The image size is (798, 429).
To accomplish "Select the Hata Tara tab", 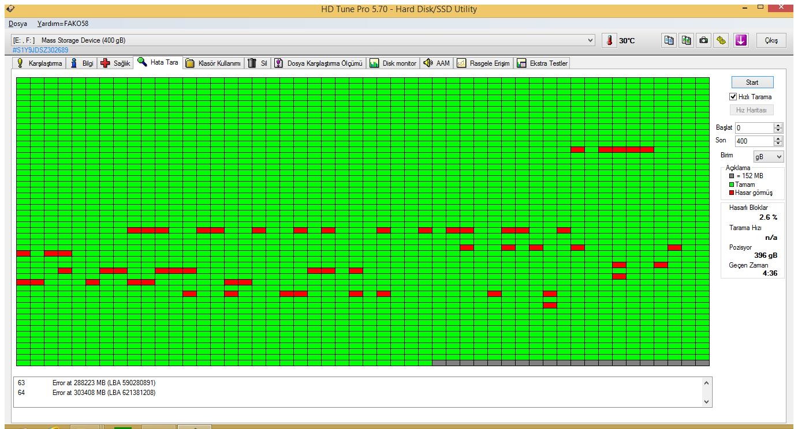I will pos(158,62).
